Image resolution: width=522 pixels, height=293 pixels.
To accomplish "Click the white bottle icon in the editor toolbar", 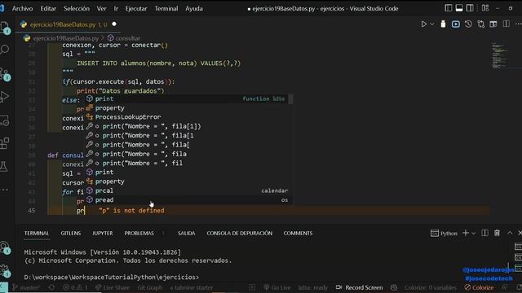I will [443, 24].
